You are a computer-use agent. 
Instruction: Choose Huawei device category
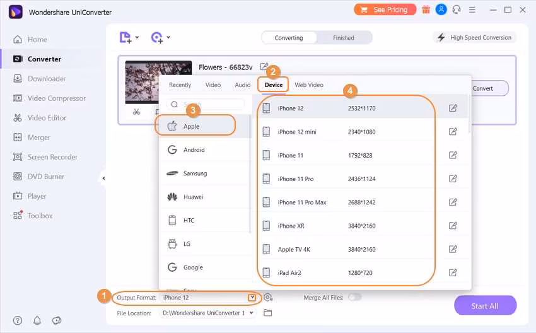pos(204,197)
